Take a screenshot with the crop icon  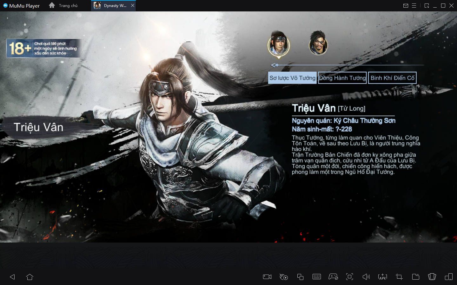[399, 277]
